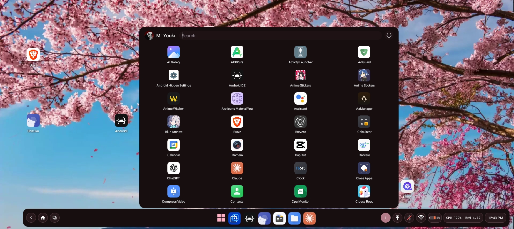This screenshot has height=229, width=514.
Task: Open Contacts app
Action: [x=237, y=191]
